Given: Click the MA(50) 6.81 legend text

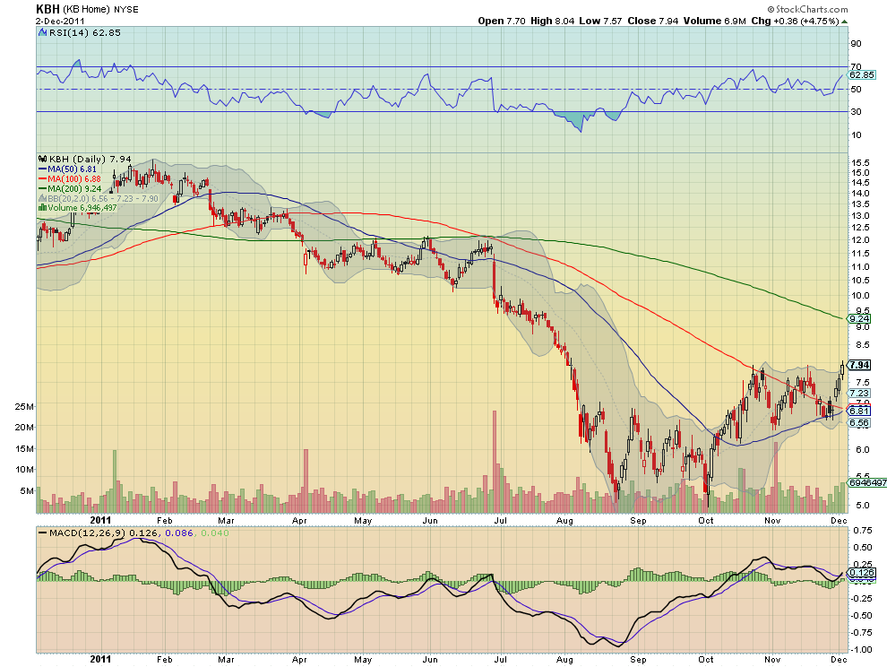Looking at the screenshot, I should tap(73, 169).
